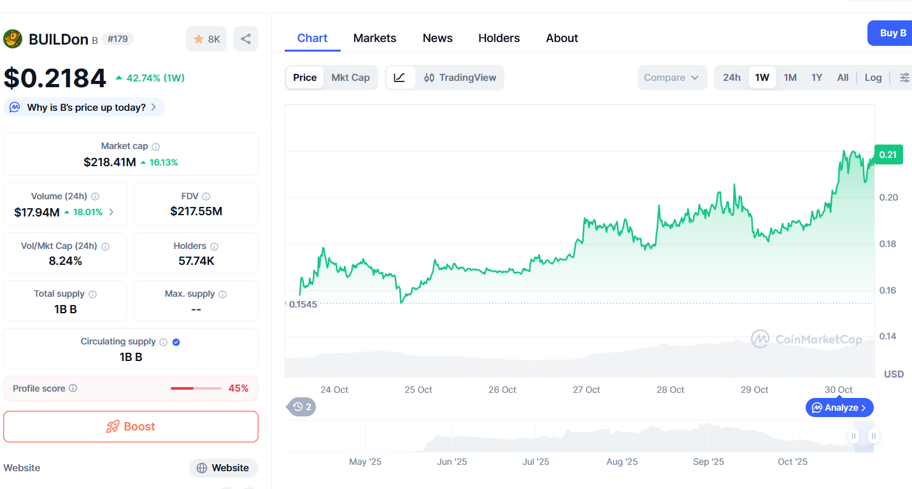Click the chart history clock badge
This screenshot has height=489, width=912.
tap(303, 407)
